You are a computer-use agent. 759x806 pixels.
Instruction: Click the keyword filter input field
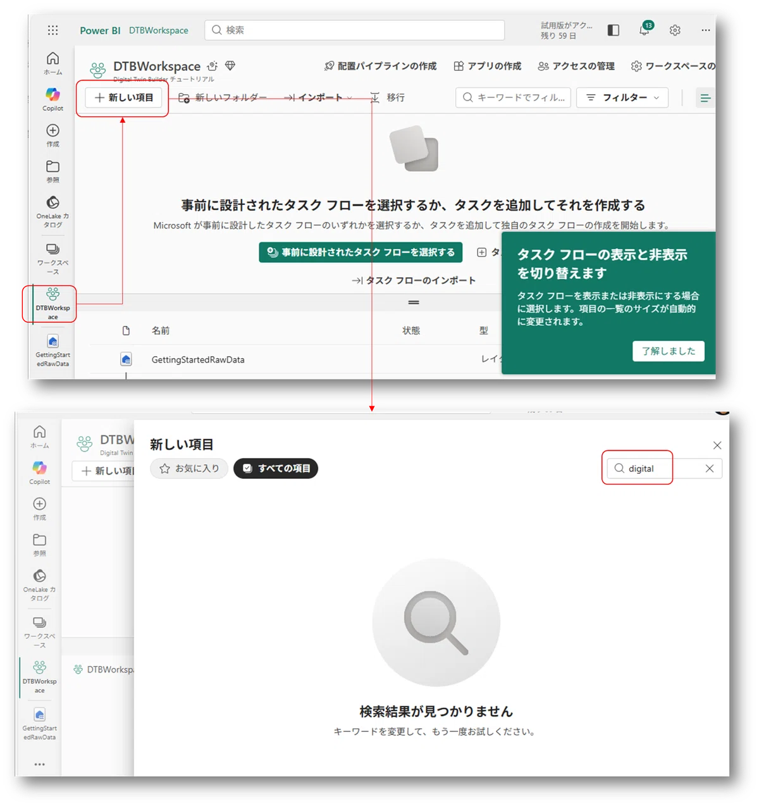tap(514, 97)
